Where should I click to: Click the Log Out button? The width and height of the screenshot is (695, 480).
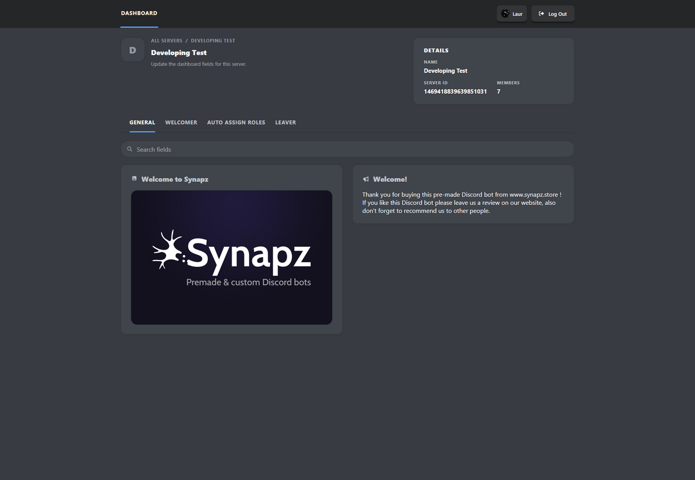pyautogui.click(x=553, y=14)
